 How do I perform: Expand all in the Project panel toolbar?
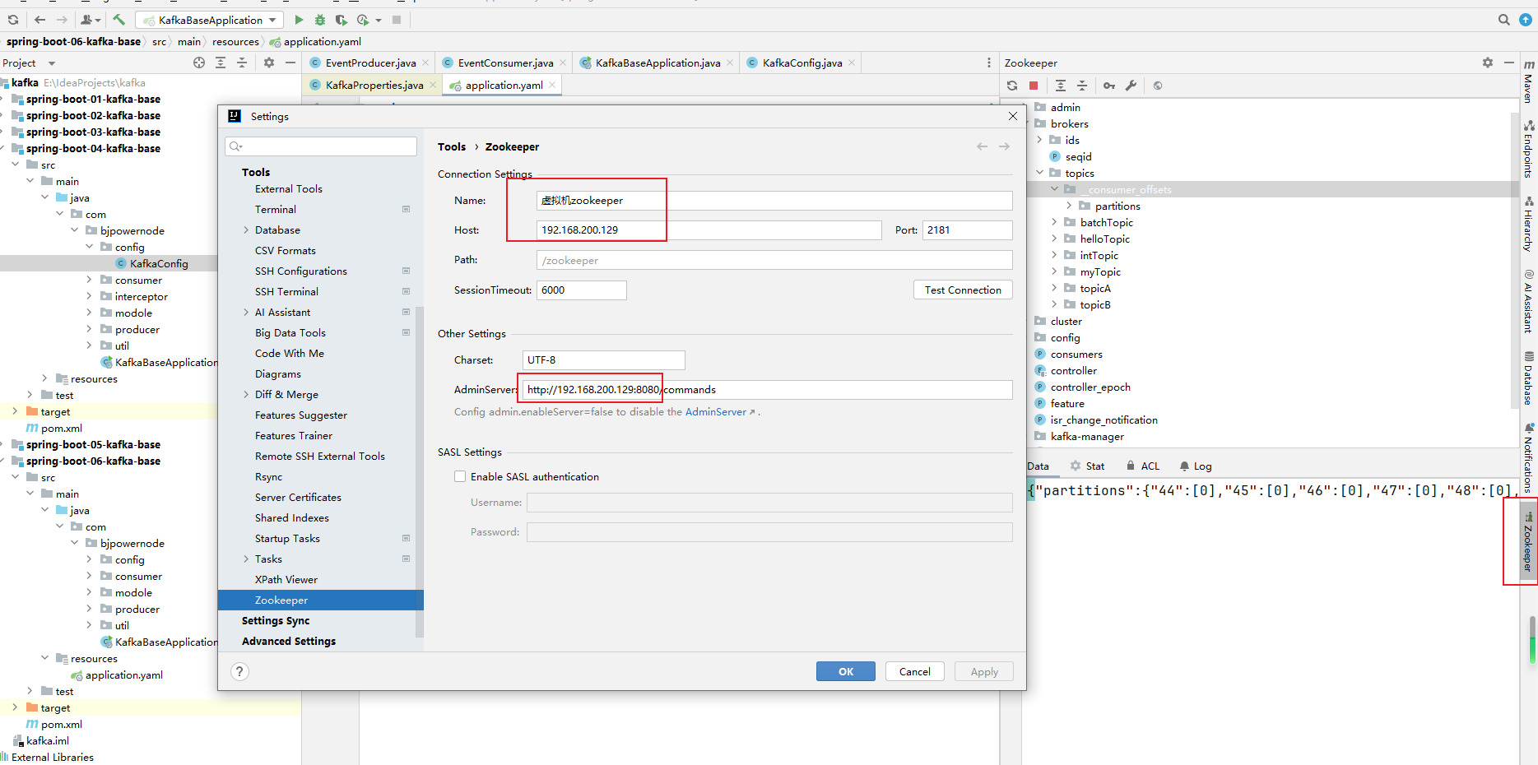pos(221,63)
